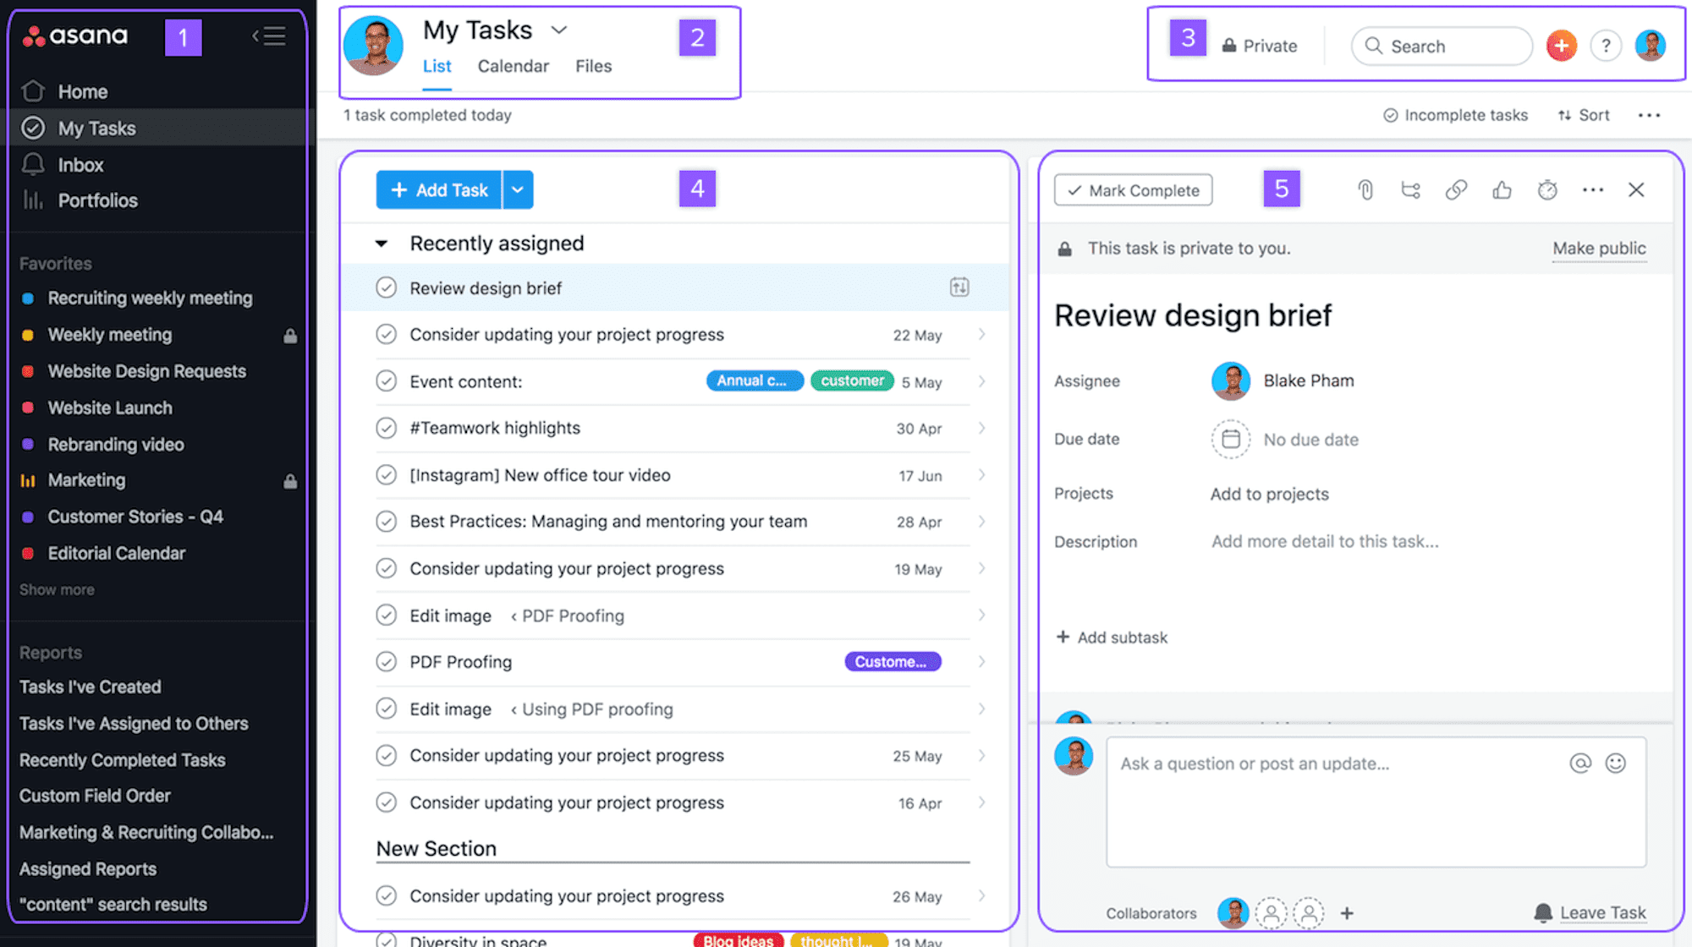Click the like/thumbs-up icon on task
The image size is (1692, 947).
click(x=1502, y=189)
